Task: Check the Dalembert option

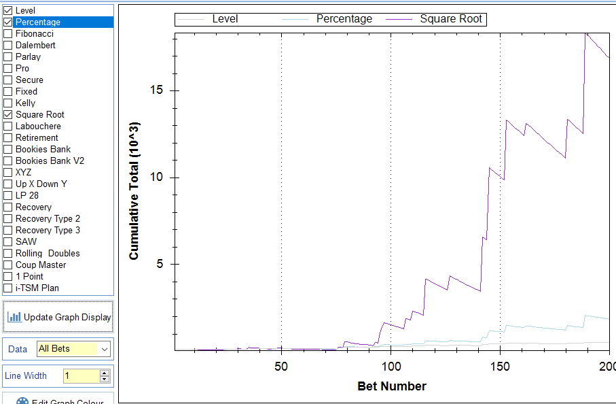Action: coord(8,46)
